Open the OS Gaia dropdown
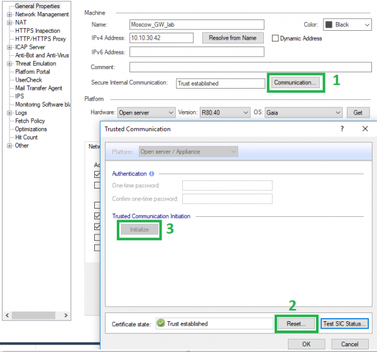The image size is (377, 352). coord(302,113)
